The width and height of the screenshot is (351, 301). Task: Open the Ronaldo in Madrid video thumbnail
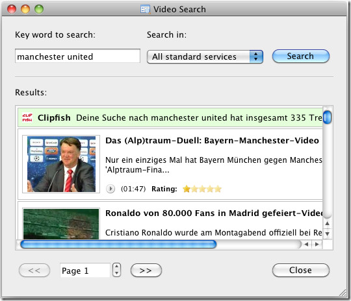[61, 224]
